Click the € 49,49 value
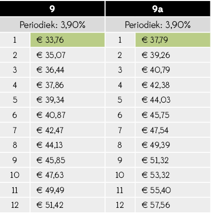 tap(50, 190)
